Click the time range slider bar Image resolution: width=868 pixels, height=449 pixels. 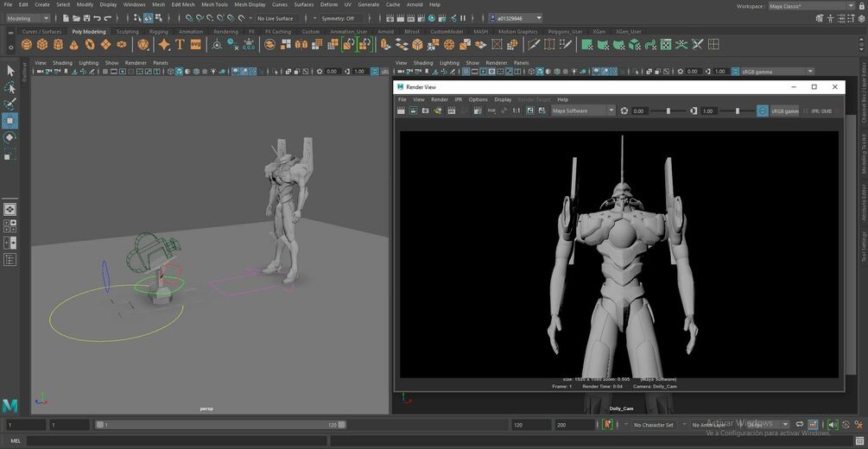(220, 425)
